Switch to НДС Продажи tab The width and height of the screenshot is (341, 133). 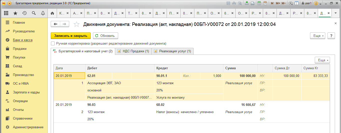pos(133,51)
